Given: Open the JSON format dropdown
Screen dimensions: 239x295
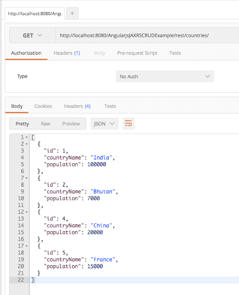Looking at the screenshot, I should click(x=104, y=124).
